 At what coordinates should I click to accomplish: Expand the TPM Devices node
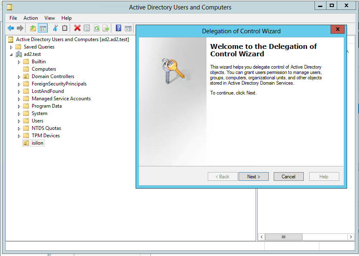tap(19, 136)
